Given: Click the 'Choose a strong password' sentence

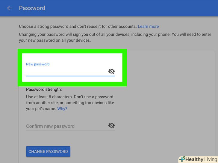Looking at the screenshot, I should (78, 27).
